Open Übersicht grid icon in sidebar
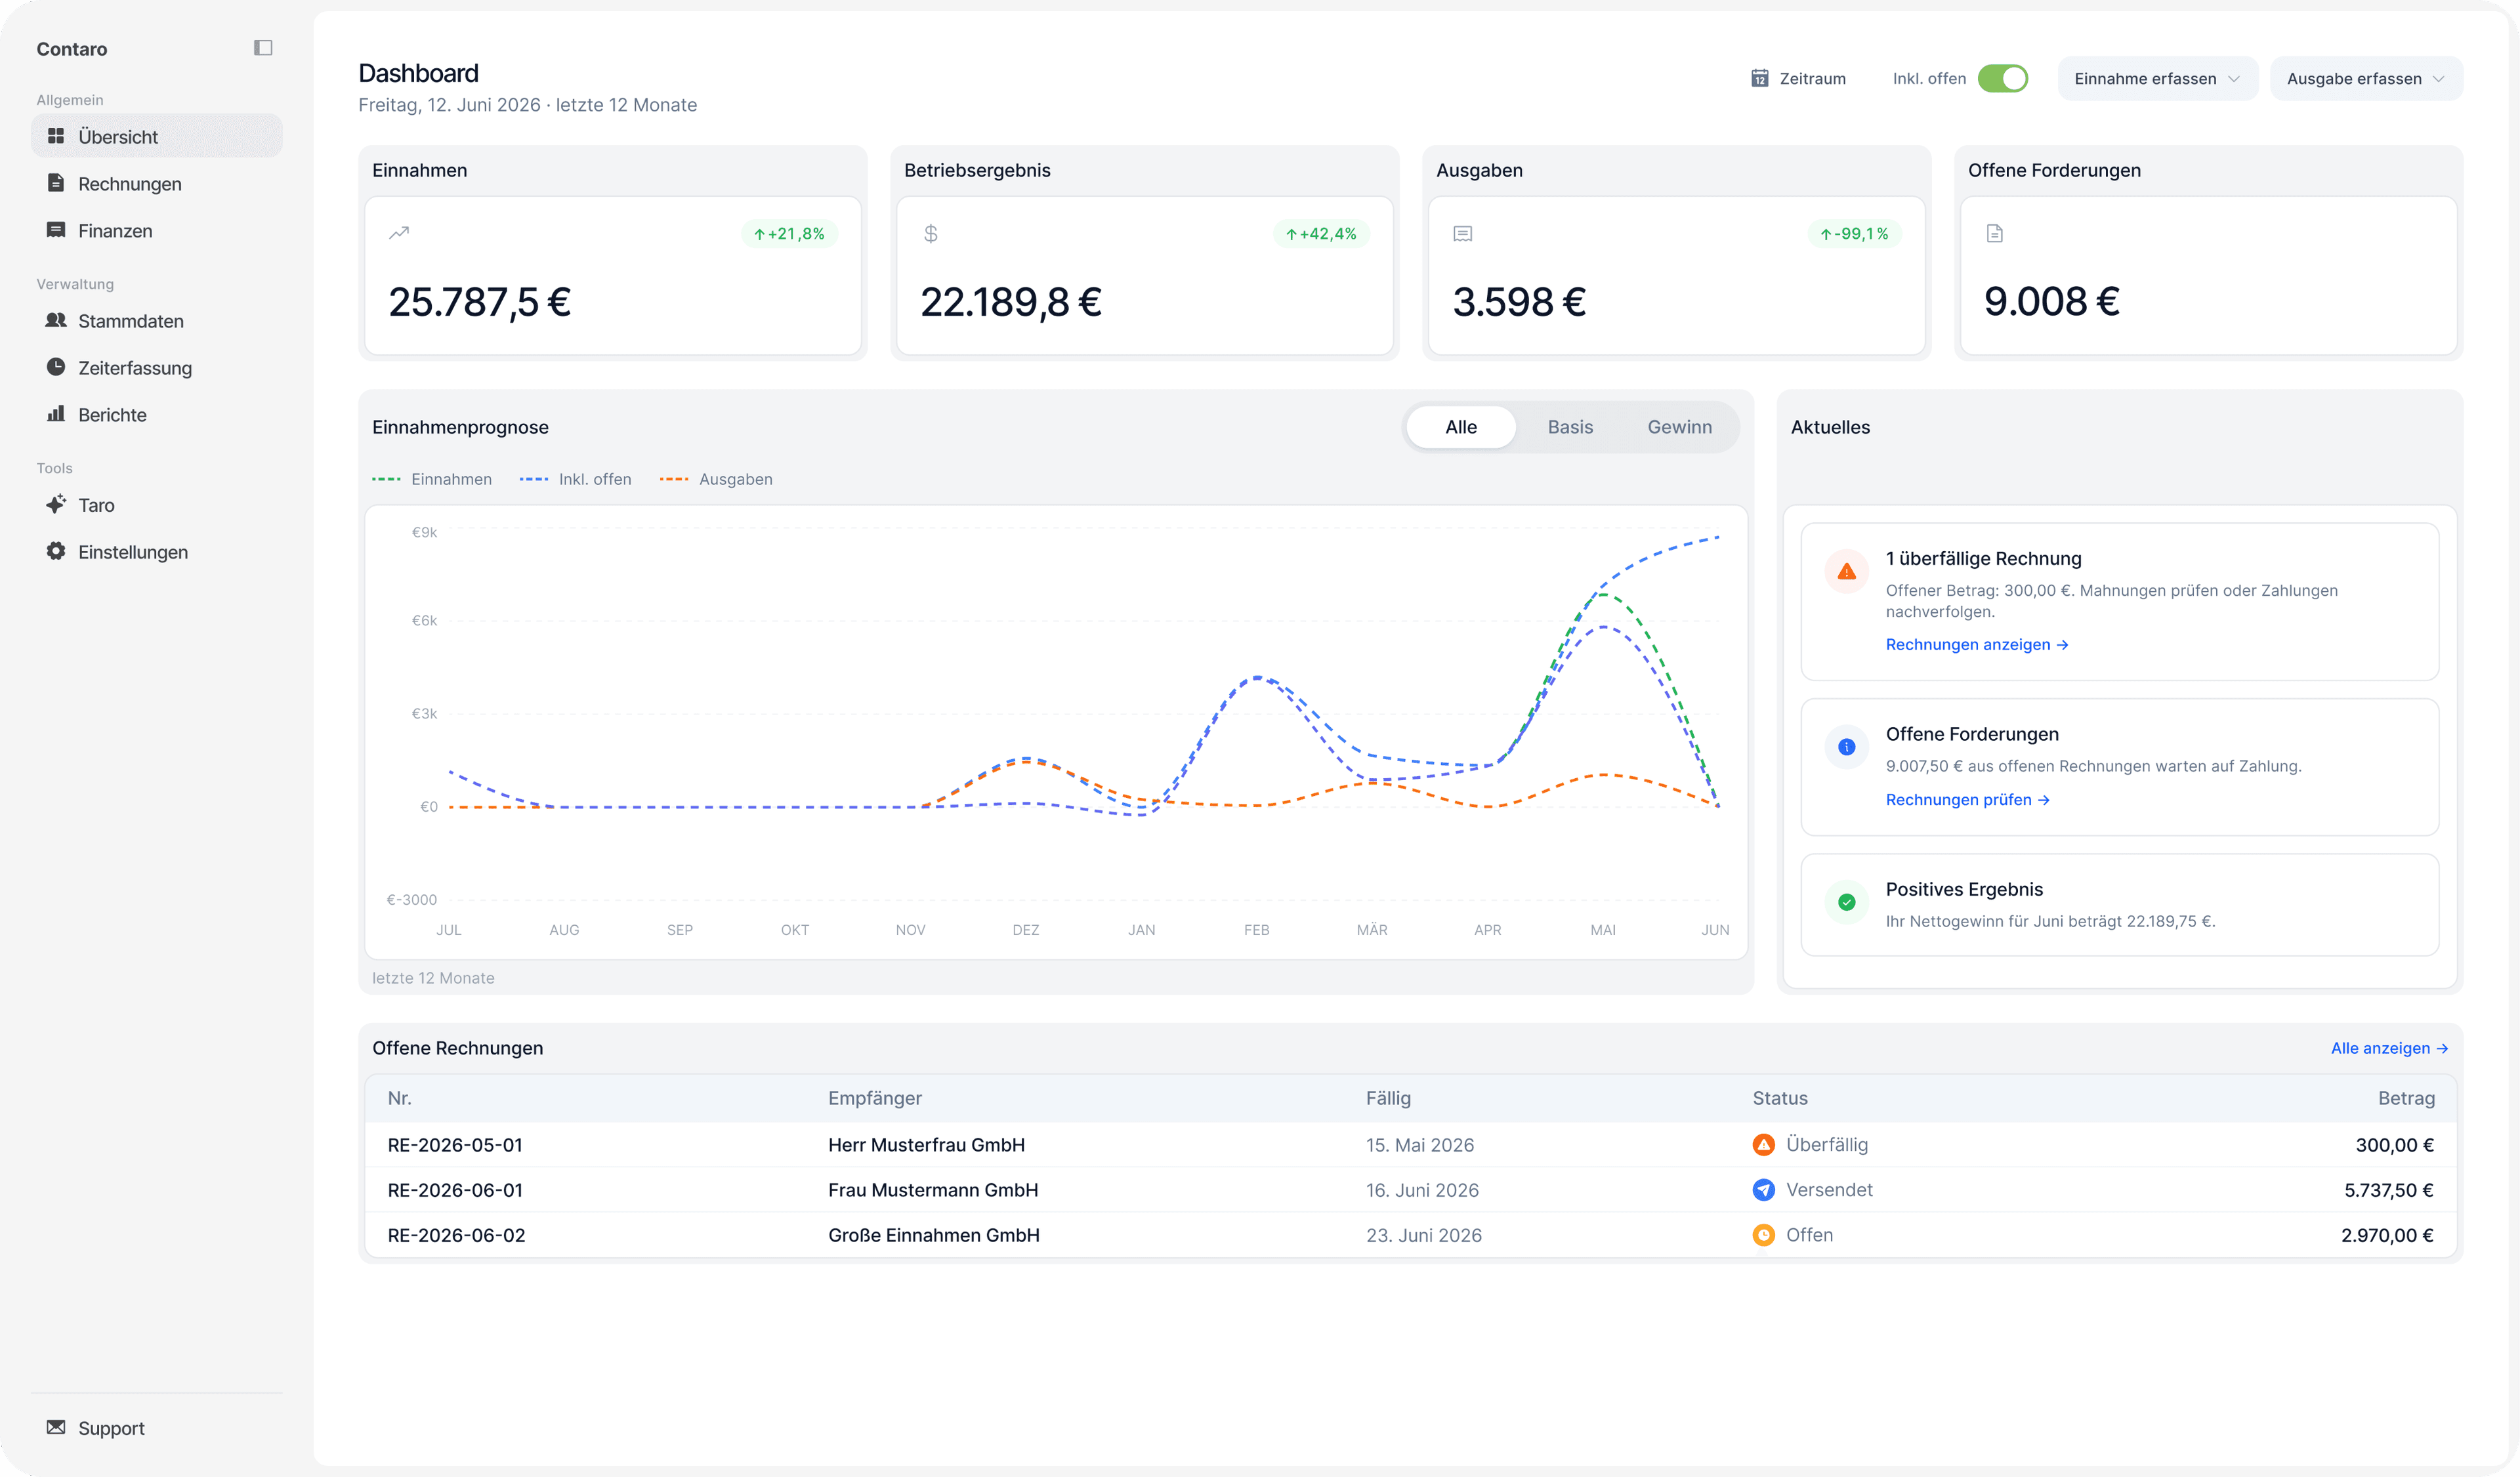Screen dimensions: 2520x1477 pyautogui.click(x=56, y=136)
